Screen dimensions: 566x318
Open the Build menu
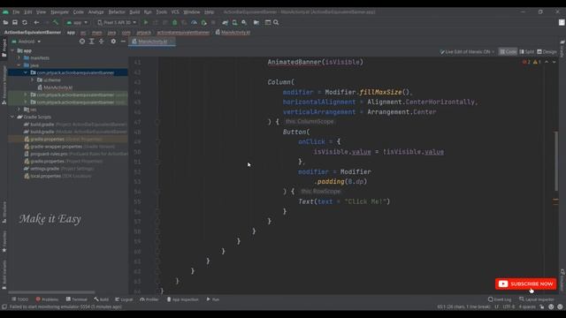(134, 11)
